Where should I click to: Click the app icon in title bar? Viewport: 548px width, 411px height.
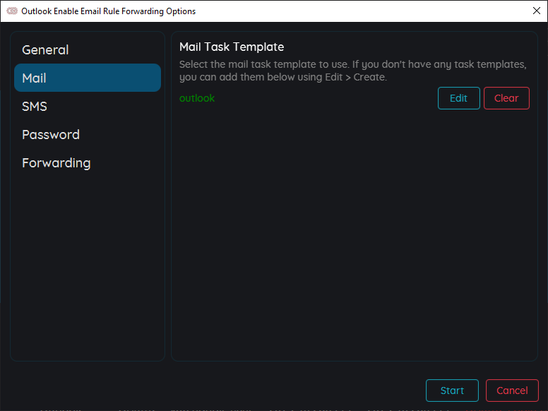[x=12, y=11]
